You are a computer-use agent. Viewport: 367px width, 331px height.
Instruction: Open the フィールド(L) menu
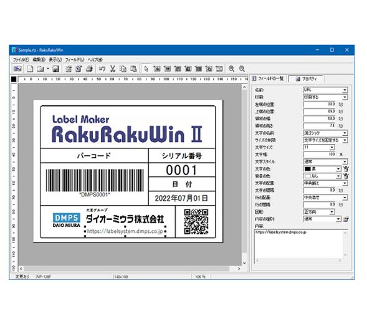click(75, 60)
